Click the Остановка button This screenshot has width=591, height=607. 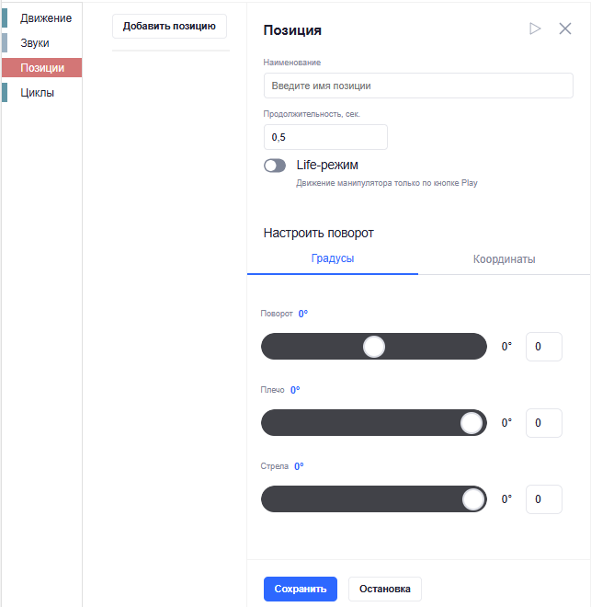[x=385, y=589]
